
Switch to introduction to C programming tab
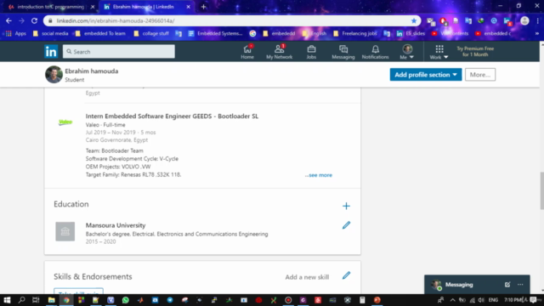51,7
